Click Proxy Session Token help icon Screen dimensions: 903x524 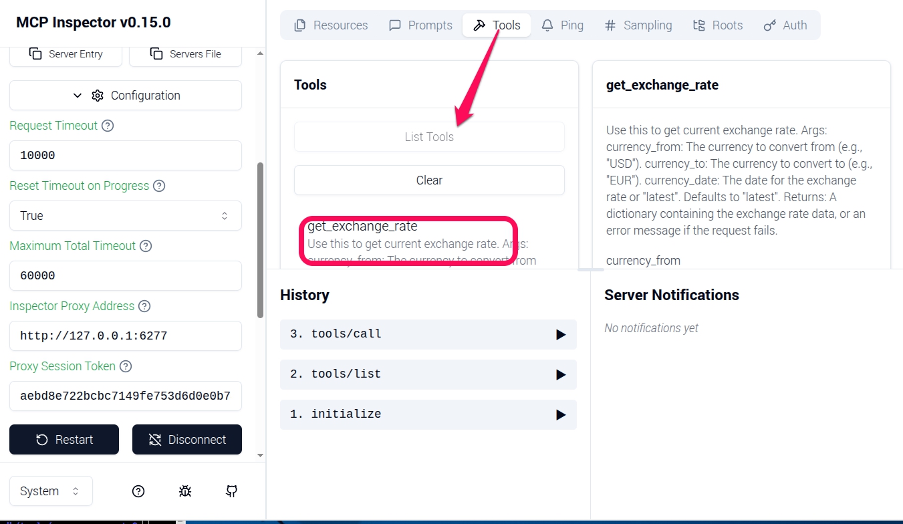(126, 366)
